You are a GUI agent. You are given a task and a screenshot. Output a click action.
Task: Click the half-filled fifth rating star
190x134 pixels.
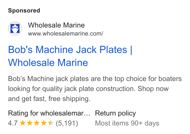click(51, 123)
